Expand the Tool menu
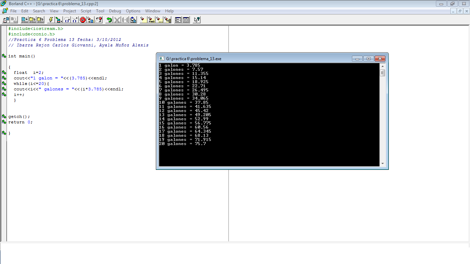The image size is (470, 264). [100, 11]
